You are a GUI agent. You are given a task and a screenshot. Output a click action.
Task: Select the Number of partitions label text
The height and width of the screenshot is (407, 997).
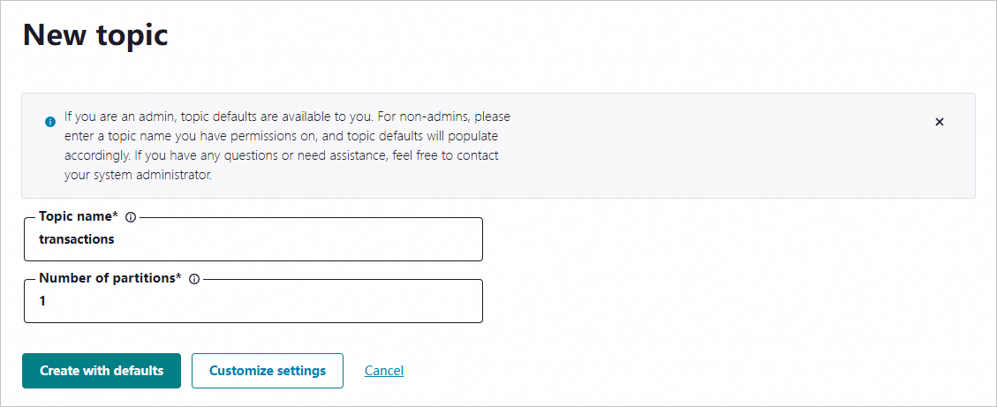click(106, 278)
